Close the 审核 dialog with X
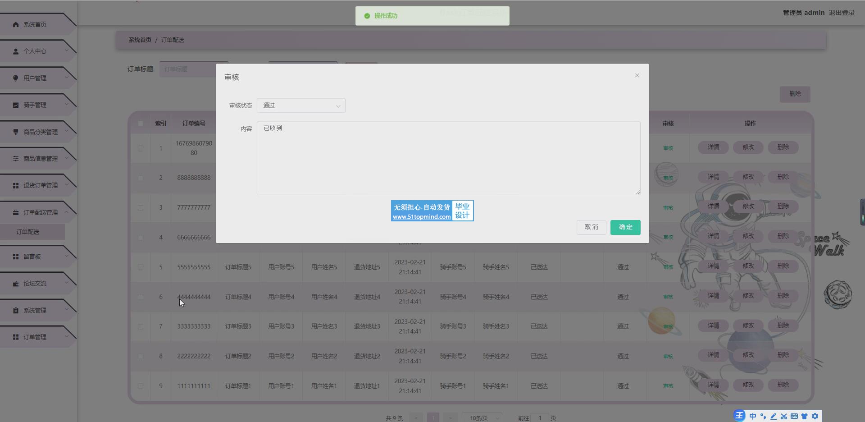This screenshot has width=865, height=422. (x=637, y=75)
